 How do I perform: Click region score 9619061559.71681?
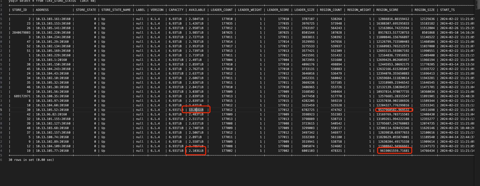(394, 151)
